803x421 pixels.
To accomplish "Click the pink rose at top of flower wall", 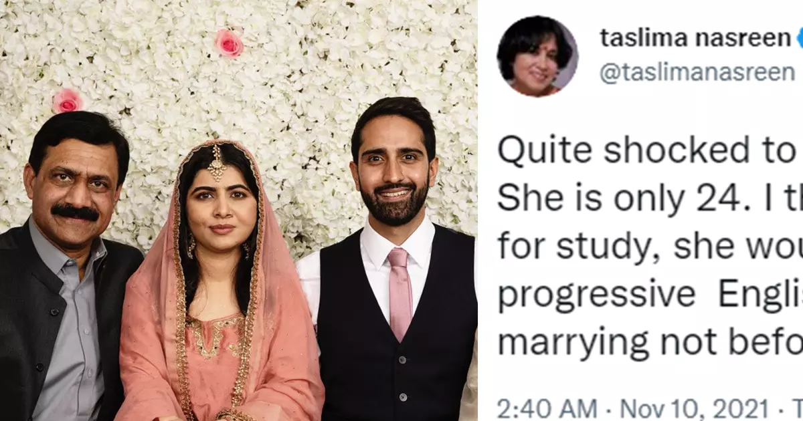I will (x=229, y=42).
